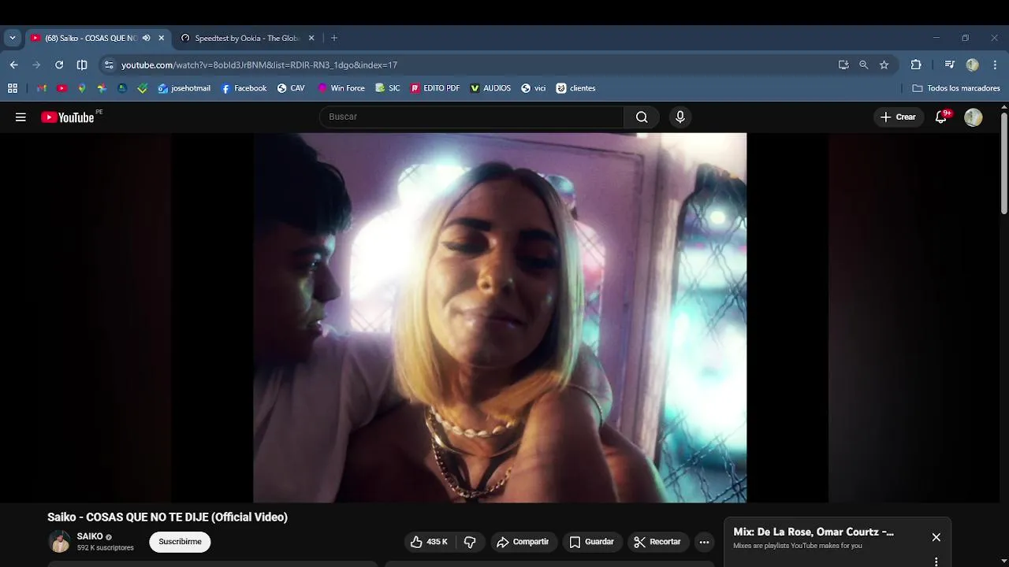Install app icon in address bar

[843, 65]
